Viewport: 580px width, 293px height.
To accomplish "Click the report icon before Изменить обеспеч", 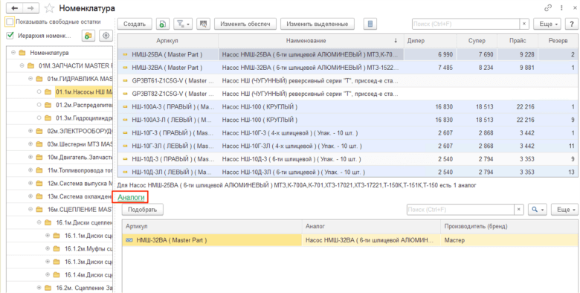I will 203,24.
